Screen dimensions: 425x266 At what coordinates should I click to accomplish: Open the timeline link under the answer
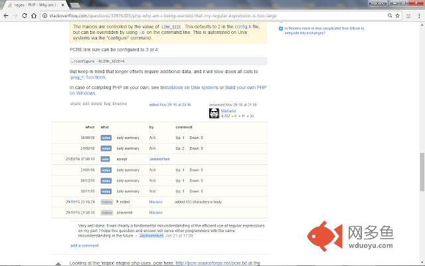pos(120,104)
